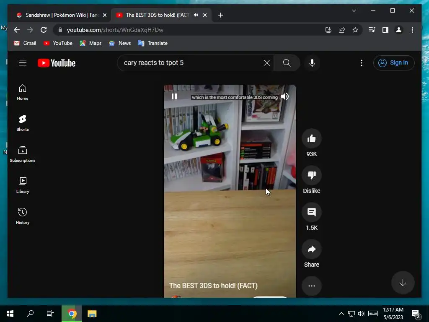This screenshot has height=322, width=429.
Task: Open a new browser tab
Action: (x=221, y=15)
